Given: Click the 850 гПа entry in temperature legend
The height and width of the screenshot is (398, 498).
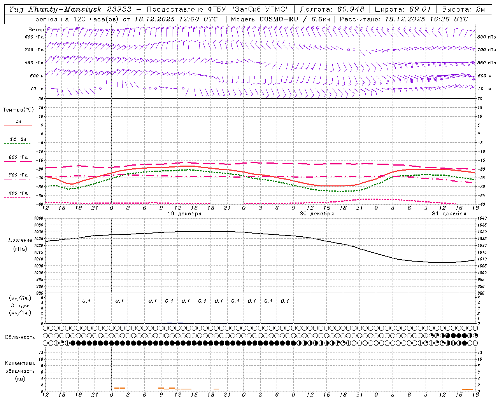Looking at the screenshot, I should (x=18, y=157).
